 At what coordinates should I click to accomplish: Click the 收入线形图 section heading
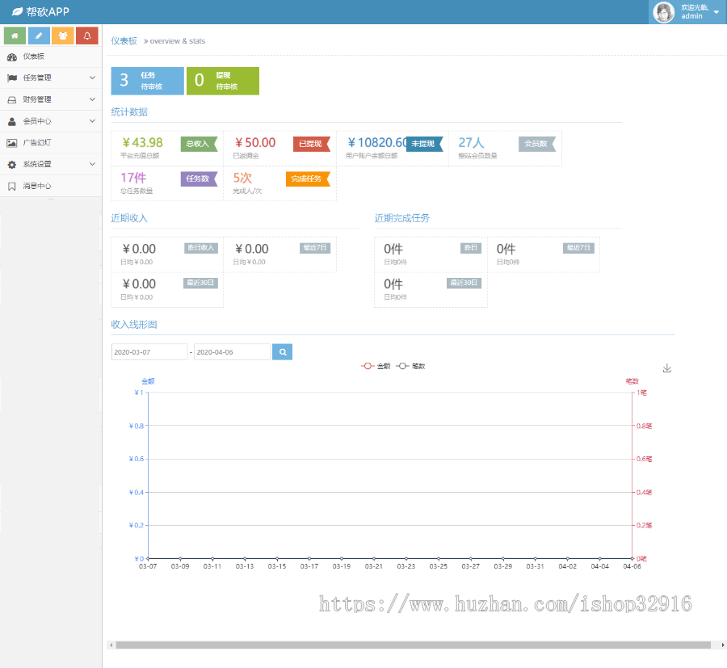coord(134,325)
